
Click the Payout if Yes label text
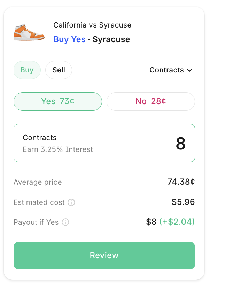click(x=36, y=222)
